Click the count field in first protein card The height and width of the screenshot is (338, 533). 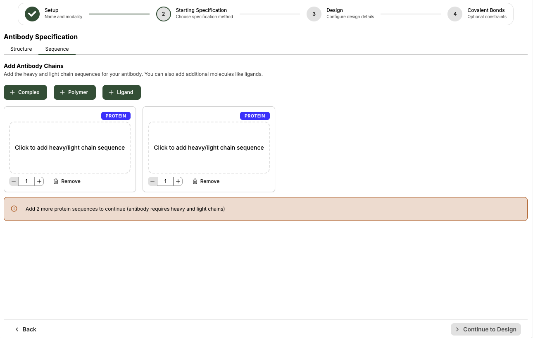coord(26,181)
